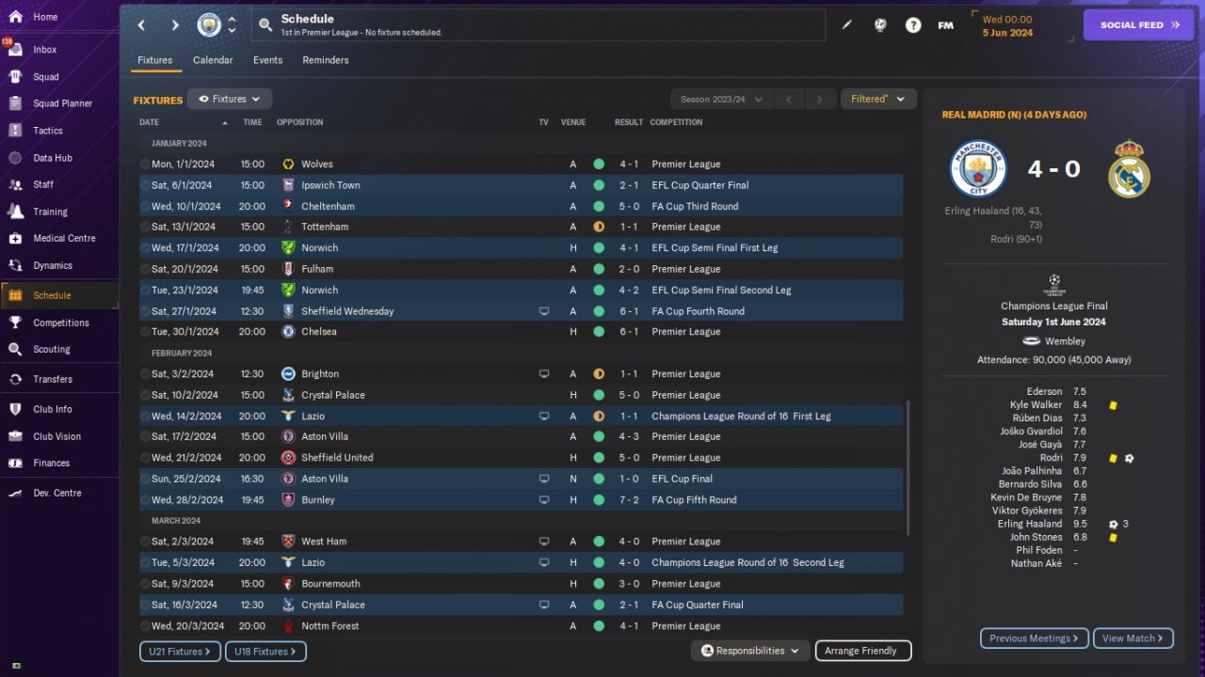Screen dimensions: 1205x677
Task: Switch to the Fixtures tab
Action: (x=155, y=60)
